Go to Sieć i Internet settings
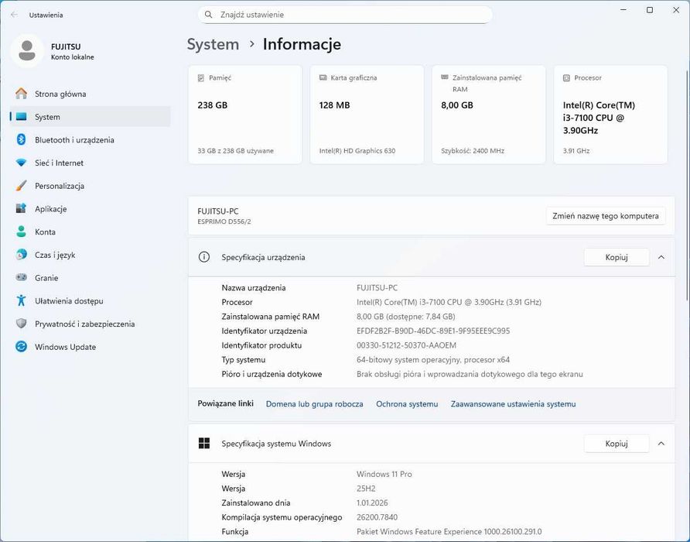690x542 pixels. (91, 163)
